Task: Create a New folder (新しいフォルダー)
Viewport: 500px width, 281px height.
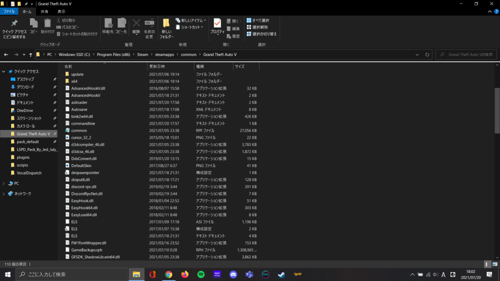Action: point(166,28)
